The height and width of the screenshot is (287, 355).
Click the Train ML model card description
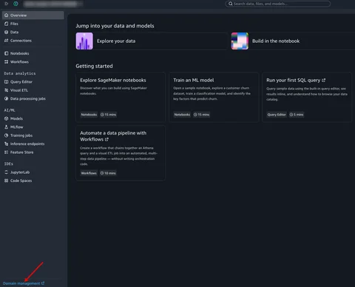[212, 93]
